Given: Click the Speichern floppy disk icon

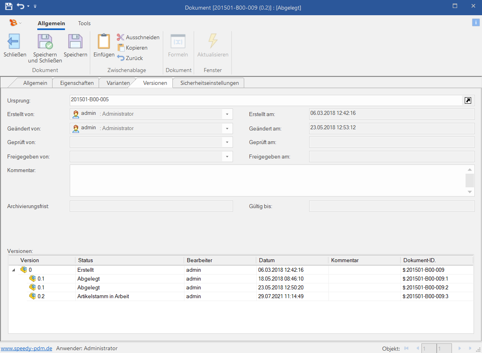Looking at the screenshot, I should (x=75, y=42).
